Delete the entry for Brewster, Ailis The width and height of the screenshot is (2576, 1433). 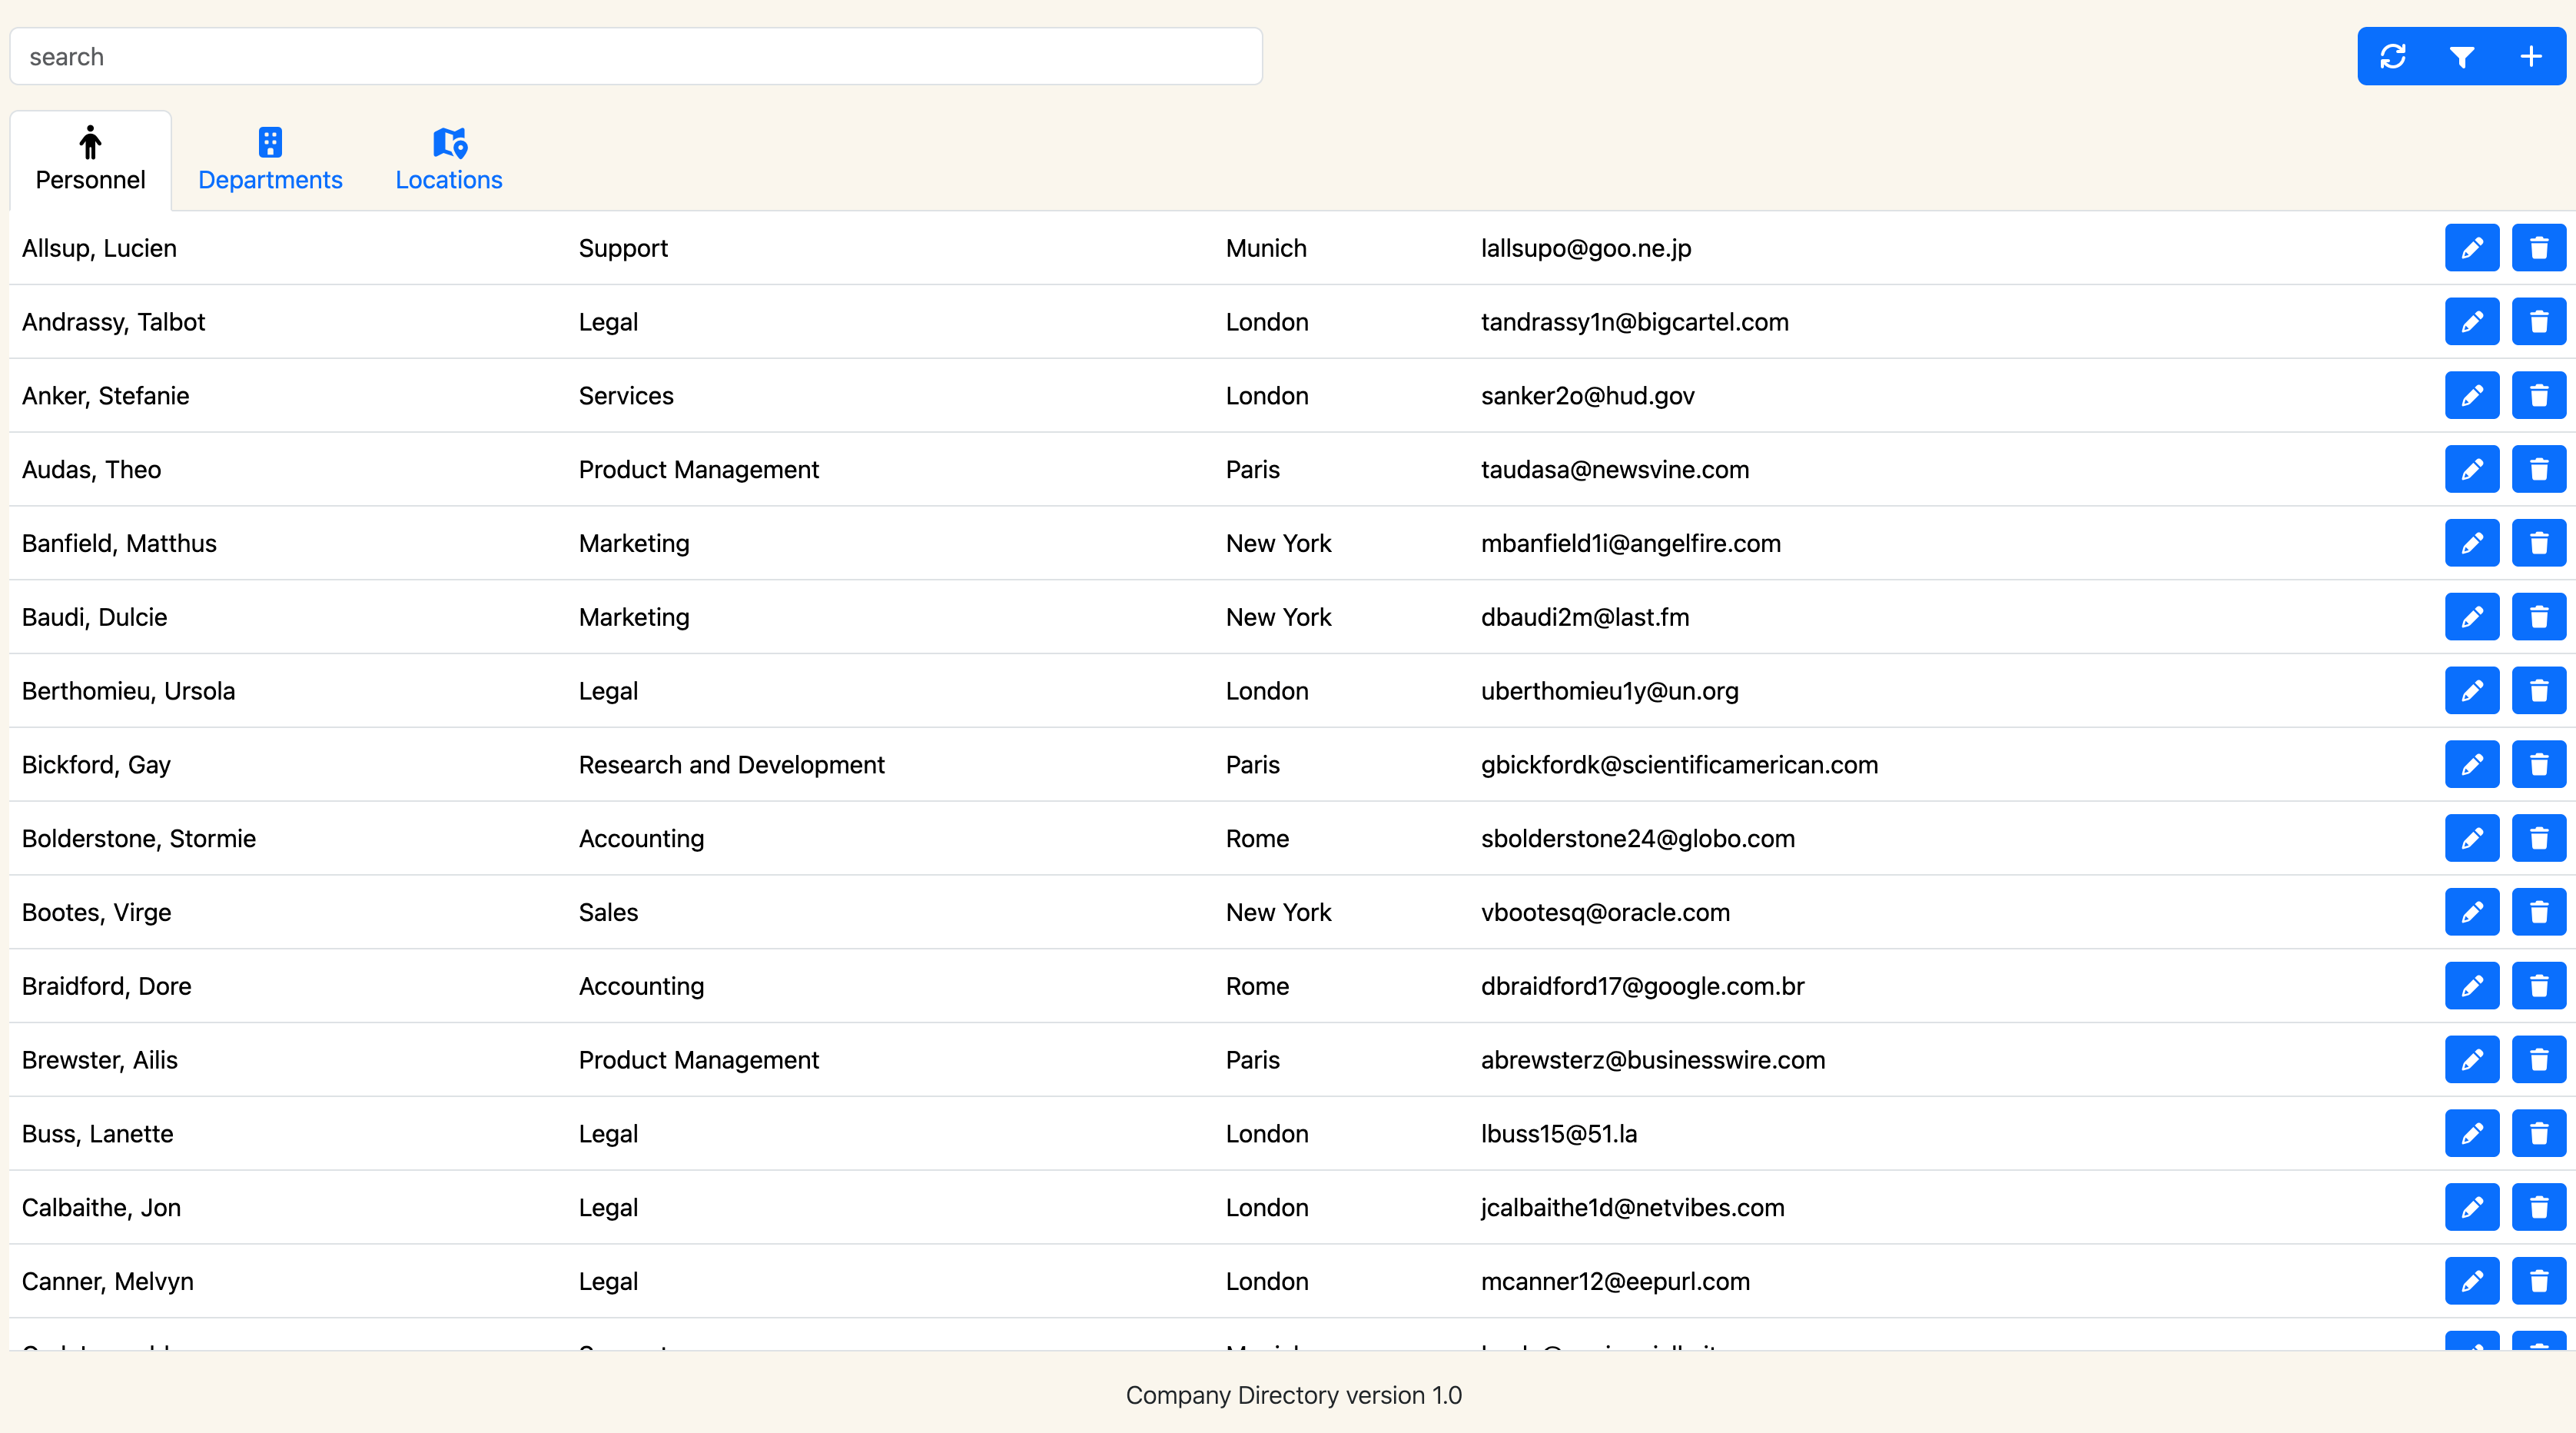pos(2539,1059)
